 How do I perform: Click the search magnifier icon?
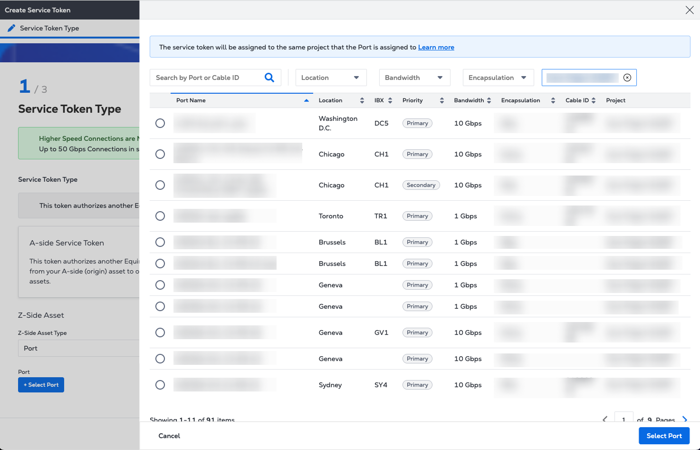point(269,78)
